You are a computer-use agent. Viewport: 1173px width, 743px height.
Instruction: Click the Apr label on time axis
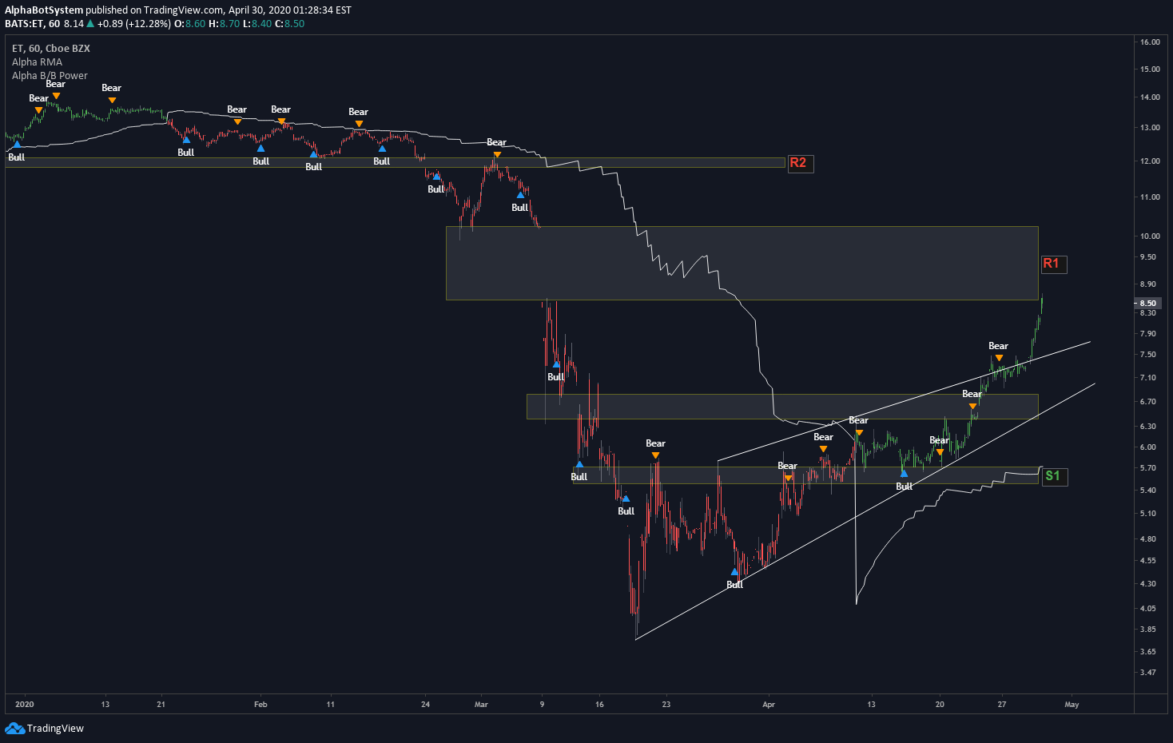pyautogui.click(x=769, y=705)
